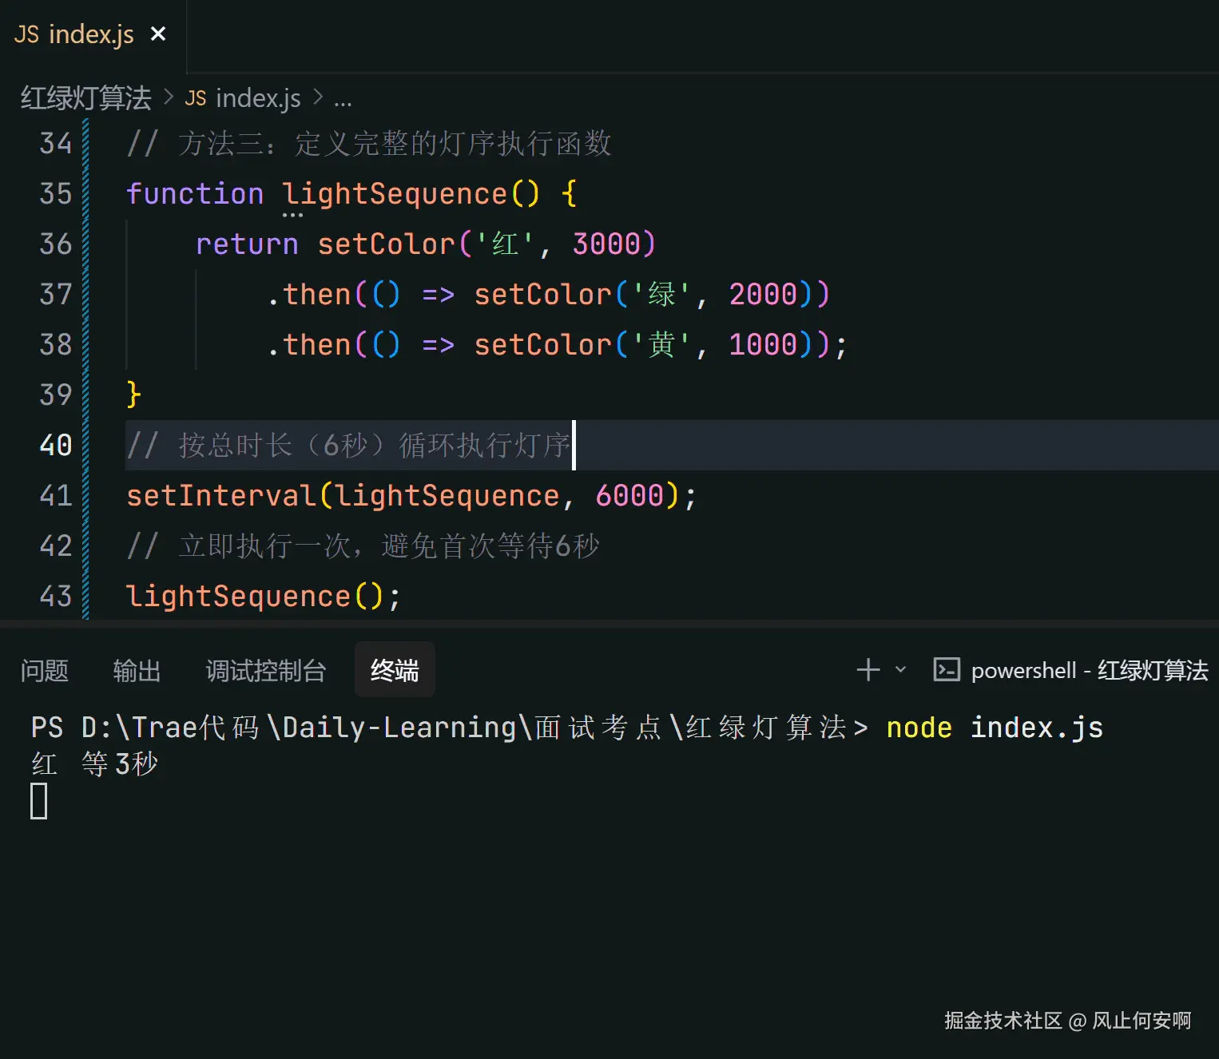Viewport: 1219px width, 1059px height.
Task: Open the index.js breadcrumb item
Action: 258,98
